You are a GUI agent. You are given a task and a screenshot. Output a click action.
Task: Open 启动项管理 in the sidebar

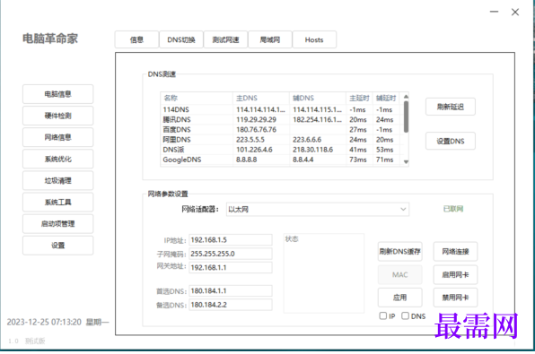point(57,224)
